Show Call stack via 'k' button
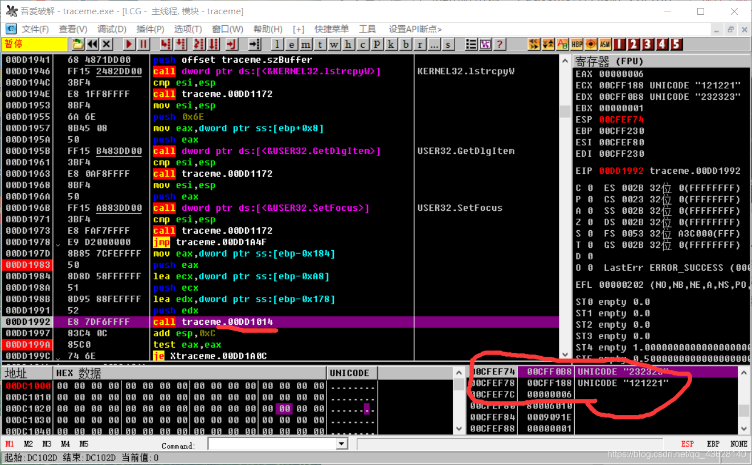752x465 pixels. tap(391, 44)
